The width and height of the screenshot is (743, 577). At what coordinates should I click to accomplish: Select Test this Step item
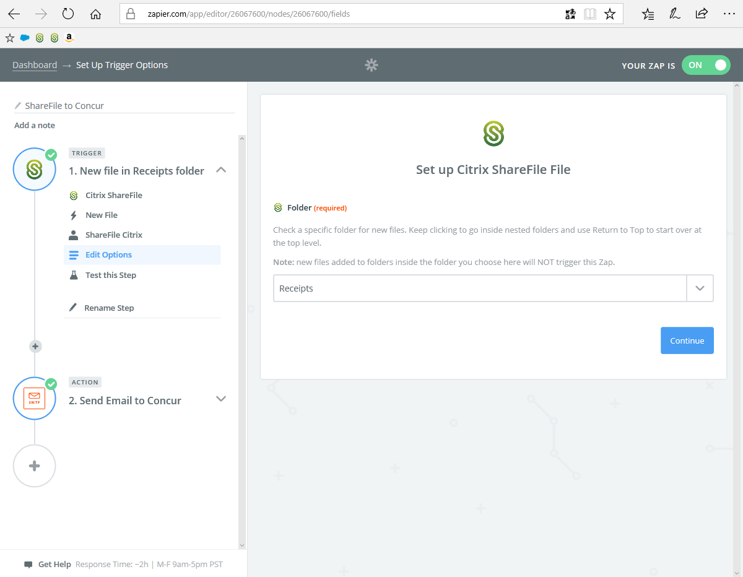pos(111,275)
